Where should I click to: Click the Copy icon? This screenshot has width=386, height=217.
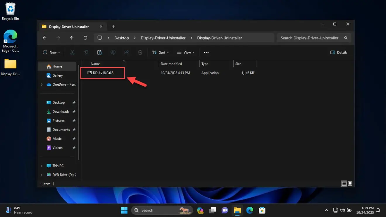tap(86, 52)
